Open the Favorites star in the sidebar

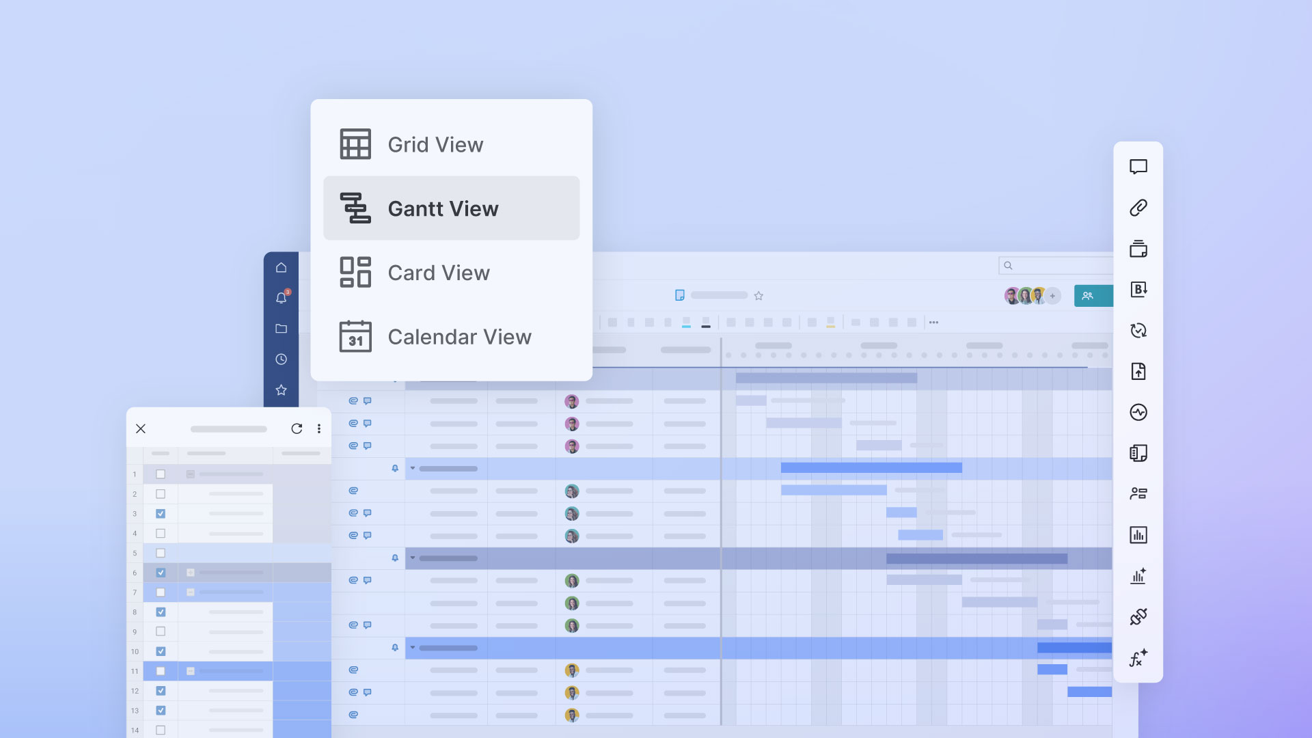coord(281,389)
